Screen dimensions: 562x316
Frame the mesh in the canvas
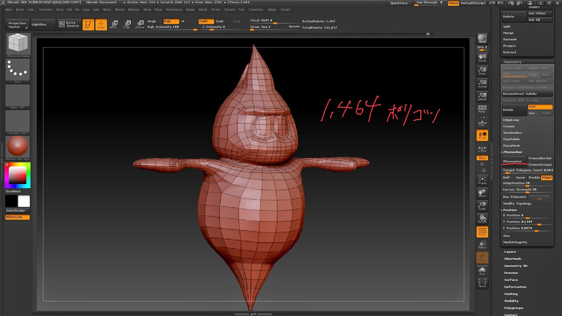click(x=482, y=180)
